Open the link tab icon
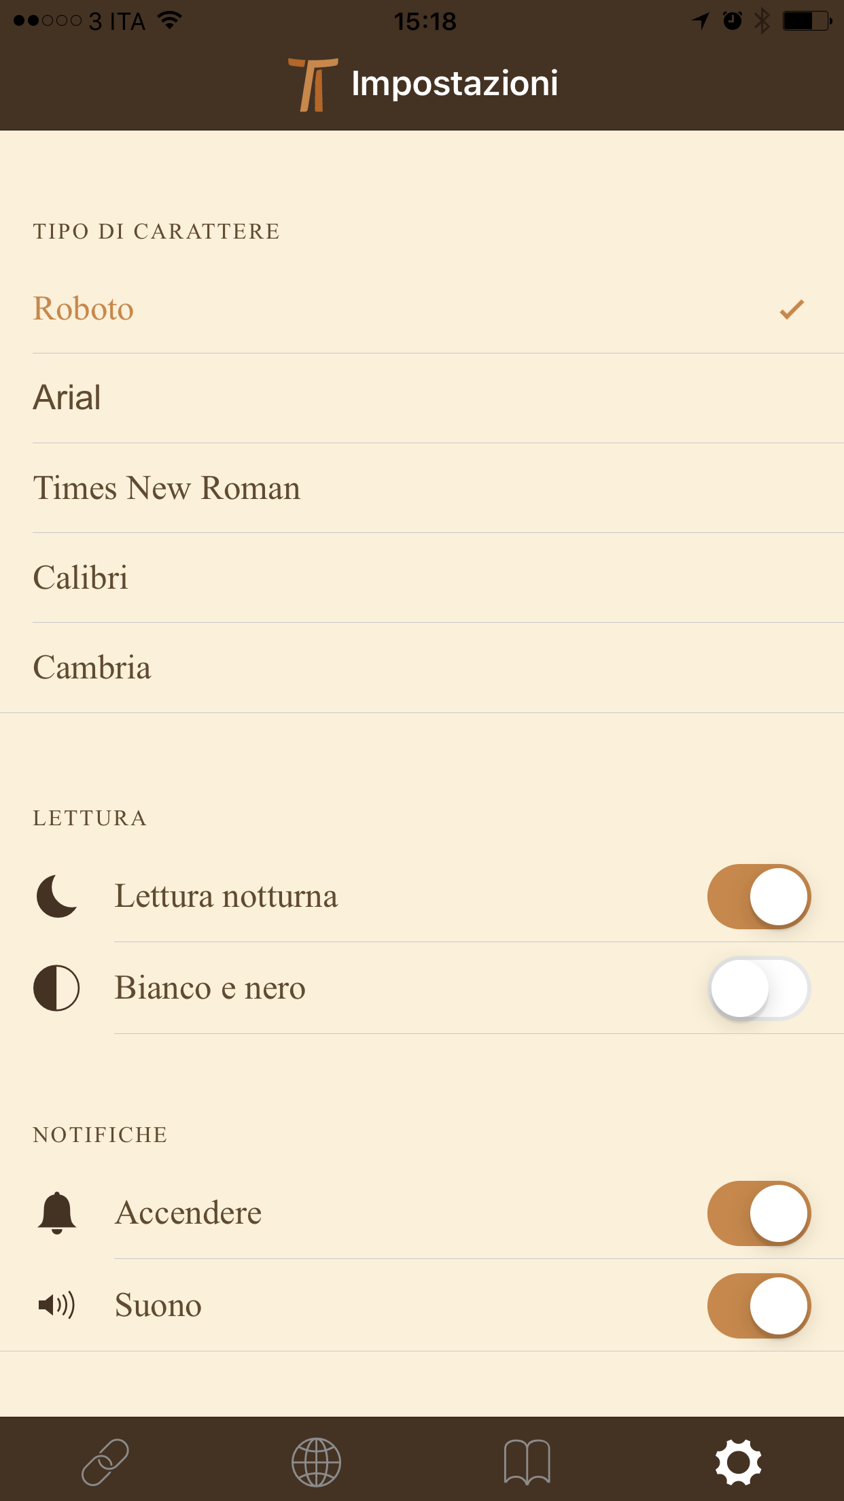844x1501 pixels. pos(105,1462)
